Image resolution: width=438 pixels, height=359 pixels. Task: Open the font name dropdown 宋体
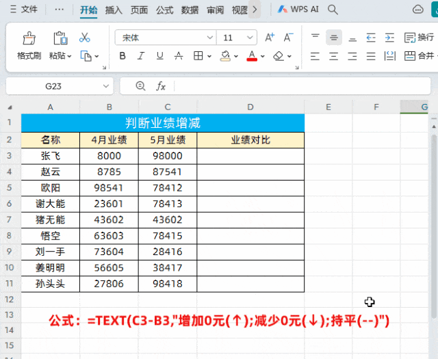click(210, 38)
